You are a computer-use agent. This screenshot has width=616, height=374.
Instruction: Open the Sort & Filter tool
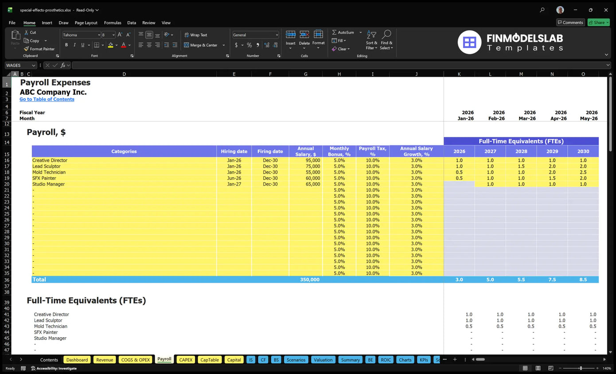tap(372, 40)
